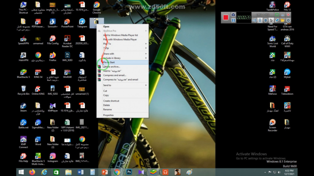The width and height of the screenshot is (314, 176).
Task: Click the volume icon in system tray
Action: pyautogui.click(x=279, y=172)
